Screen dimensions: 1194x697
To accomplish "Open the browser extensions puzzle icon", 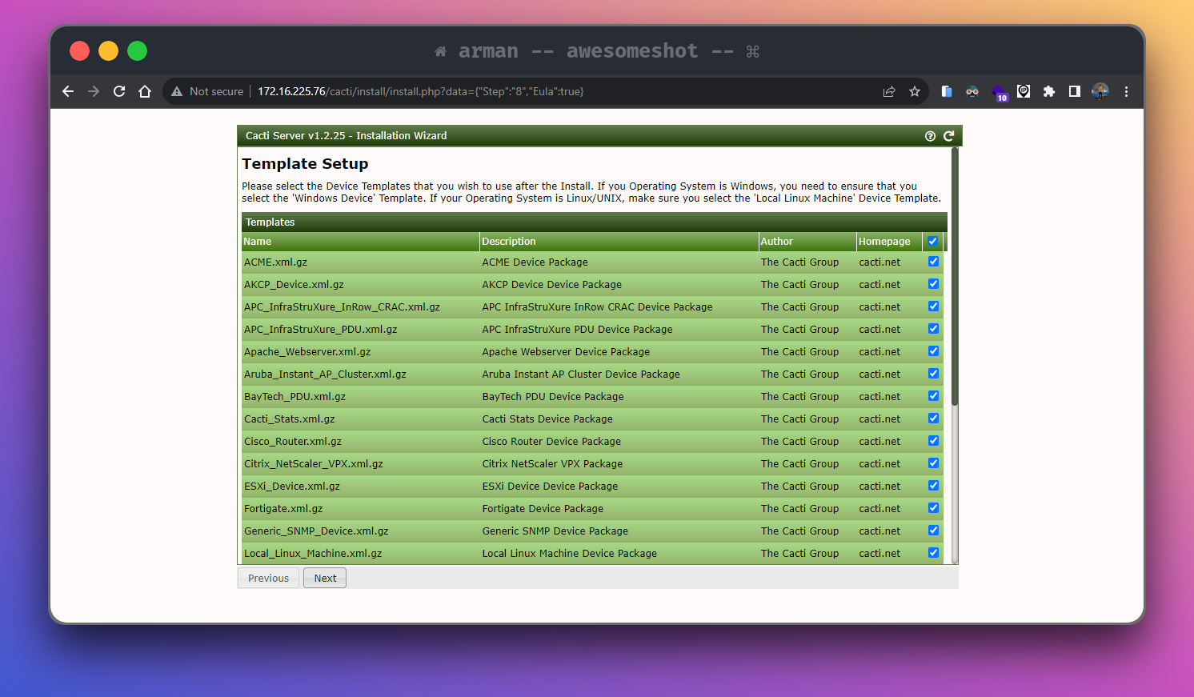I will [1049, 91].
